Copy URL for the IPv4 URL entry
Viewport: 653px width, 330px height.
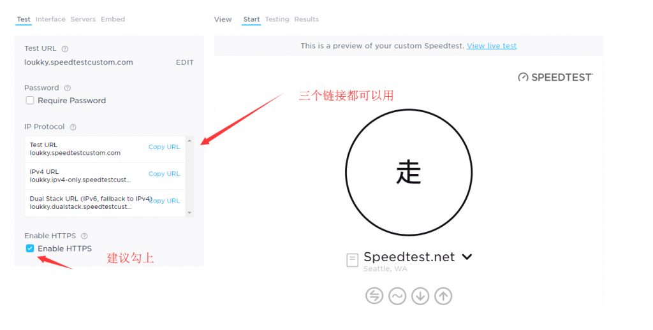tap(164, 174)
